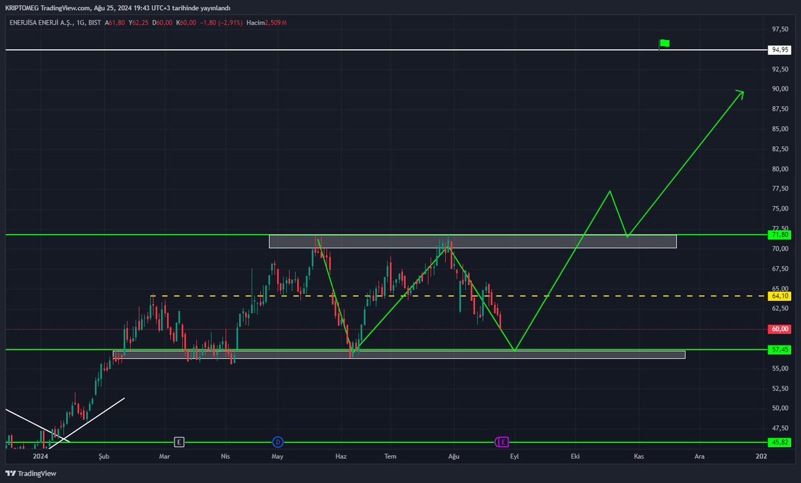Click the Hacim volume indicator label
The image size is (801, 483).
tap(254, 23)
